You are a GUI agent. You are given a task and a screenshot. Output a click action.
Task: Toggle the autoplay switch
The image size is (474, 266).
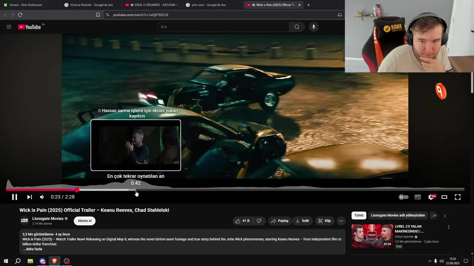coord(403,197)
